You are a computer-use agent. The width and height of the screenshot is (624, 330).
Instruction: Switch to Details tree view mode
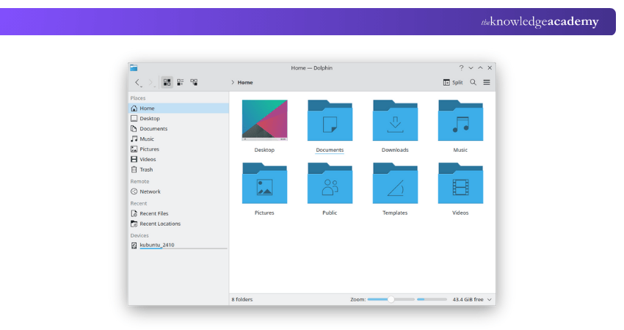[194, 83]
